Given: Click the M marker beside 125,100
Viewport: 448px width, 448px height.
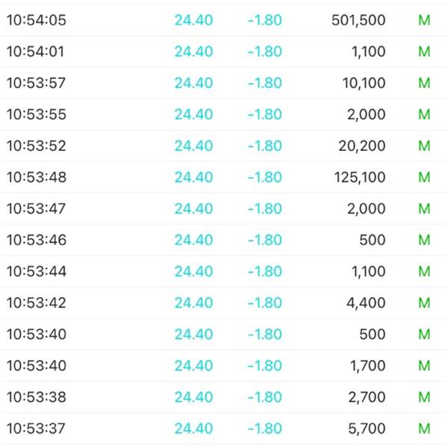Looking at the screenshot, I should click(x=424, y=177).
